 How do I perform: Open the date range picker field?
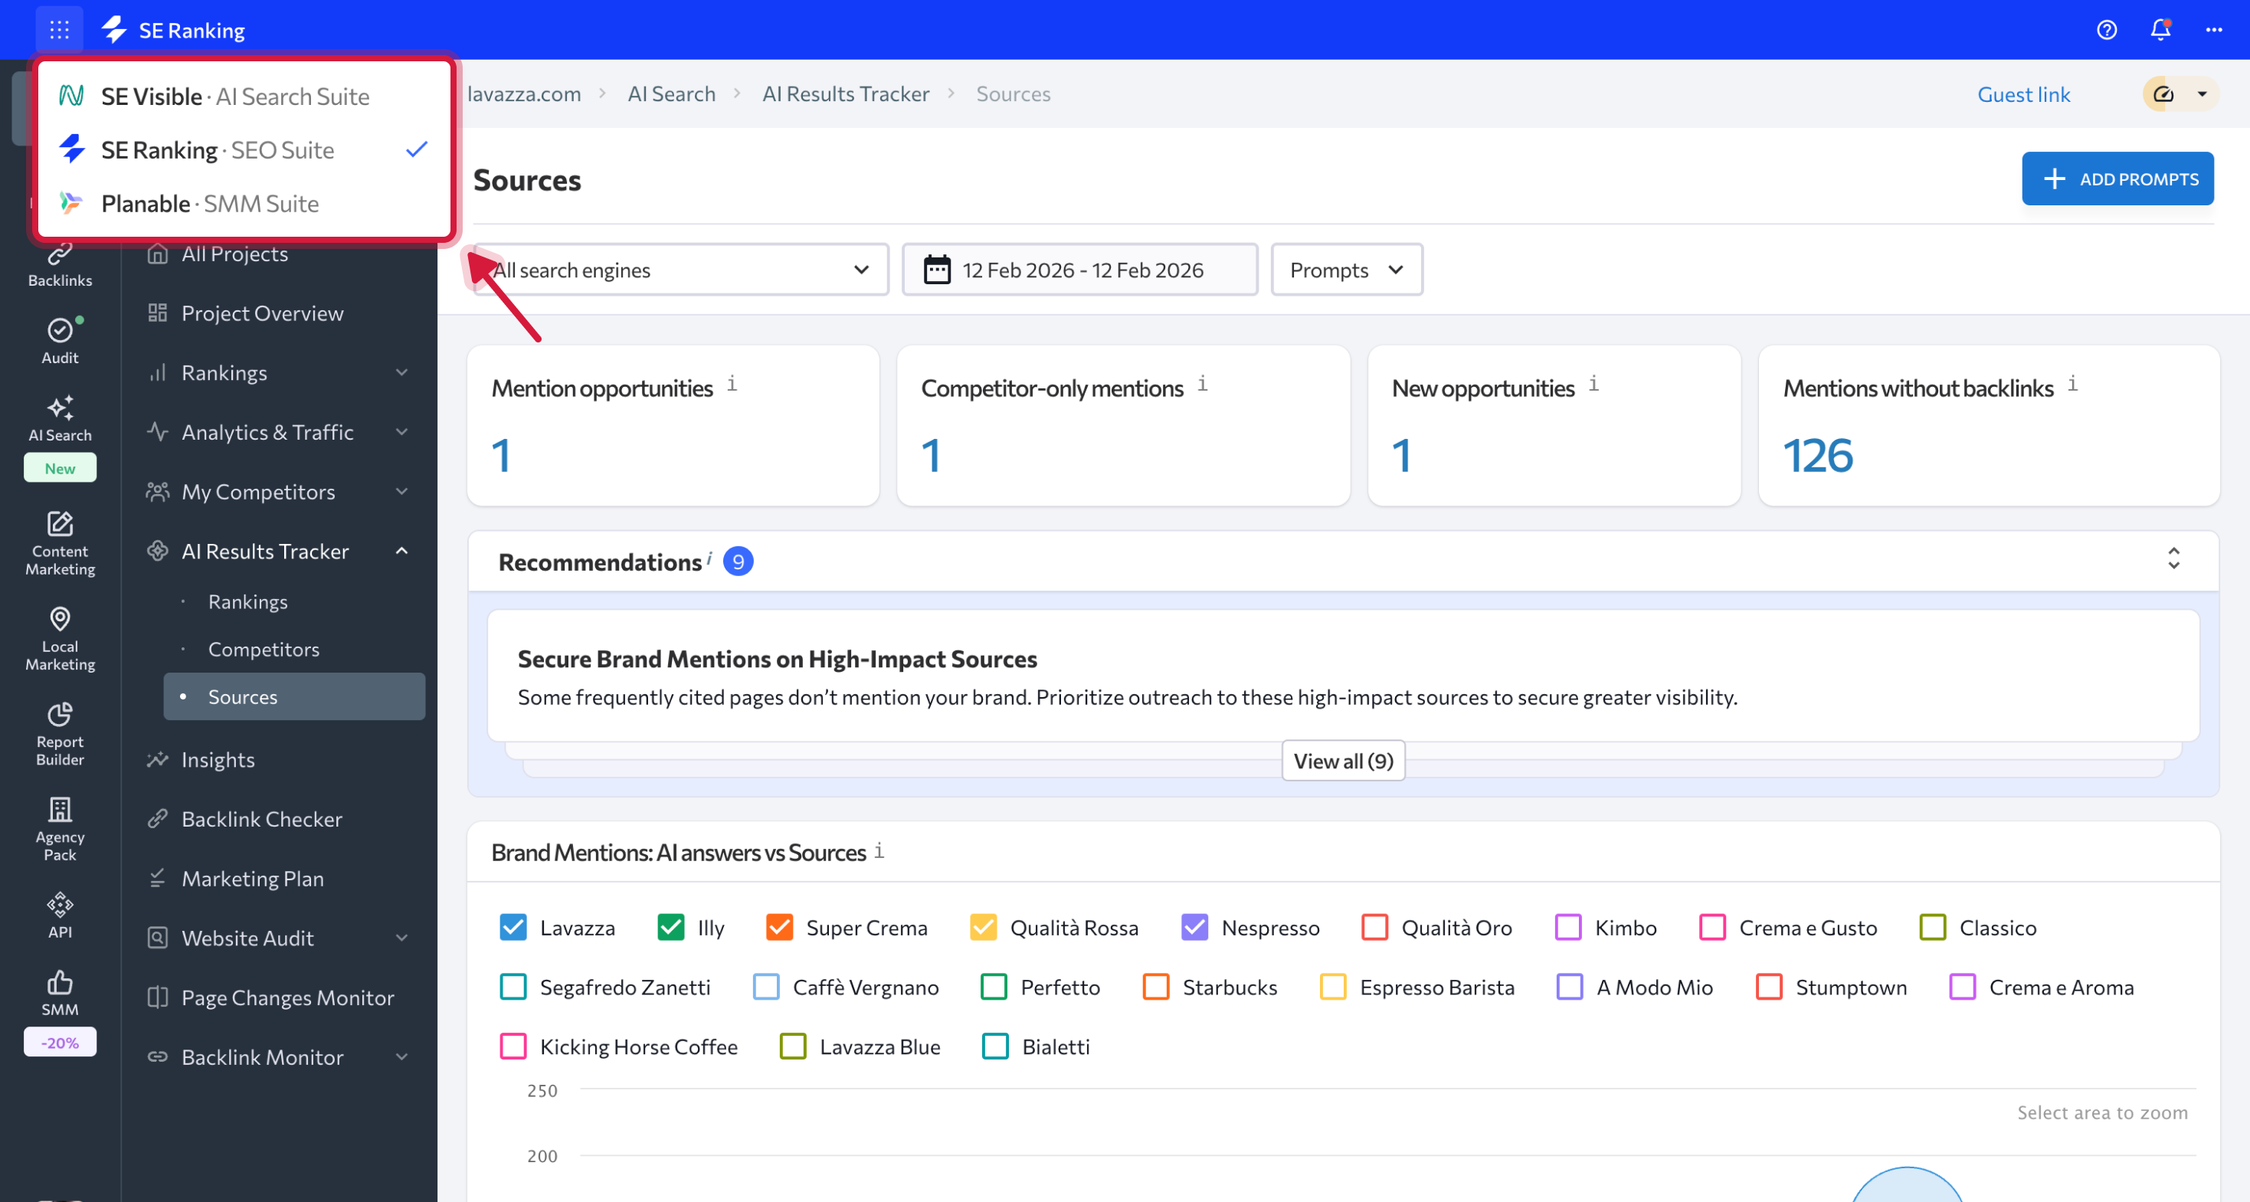coord(1079,270)
